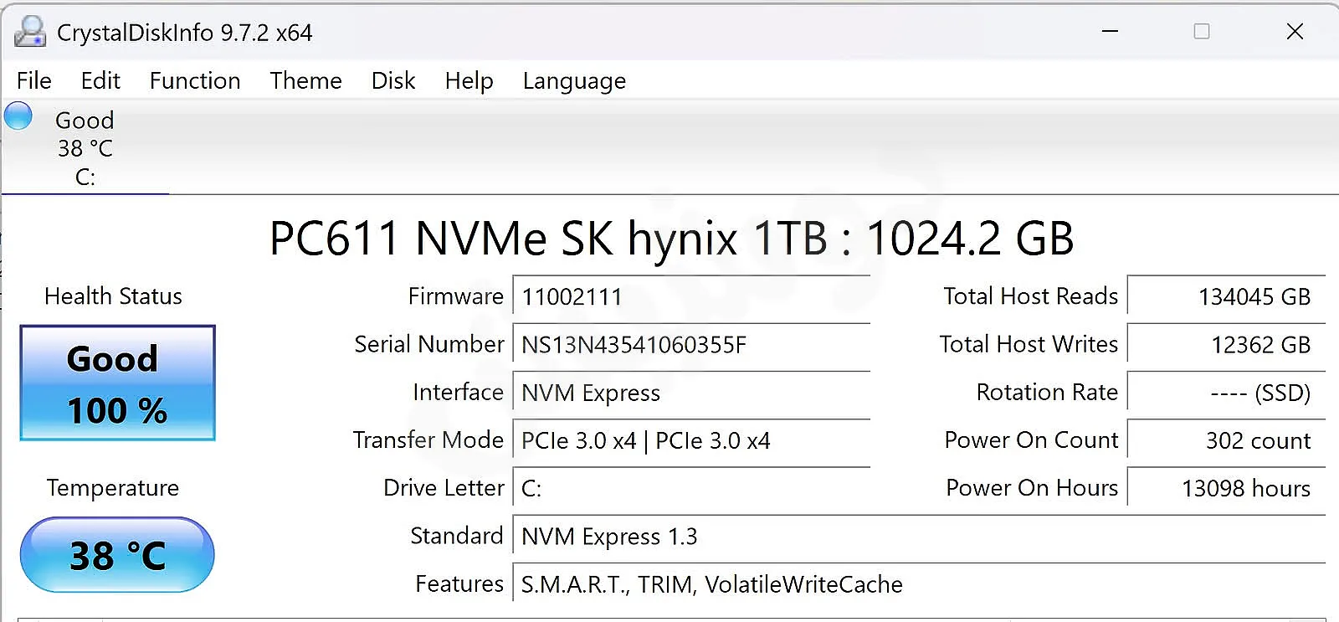Image resolution: width=1339 pixels, height=622 pixels.
Task: Click the Temperature label
Action: pyautogui.click(x=113, y=487)
